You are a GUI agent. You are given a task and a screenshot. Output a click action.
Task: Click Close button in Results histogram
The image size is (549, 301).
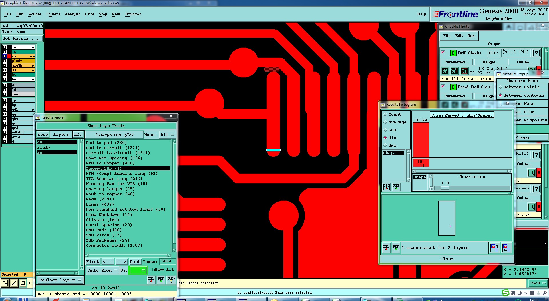447,259
